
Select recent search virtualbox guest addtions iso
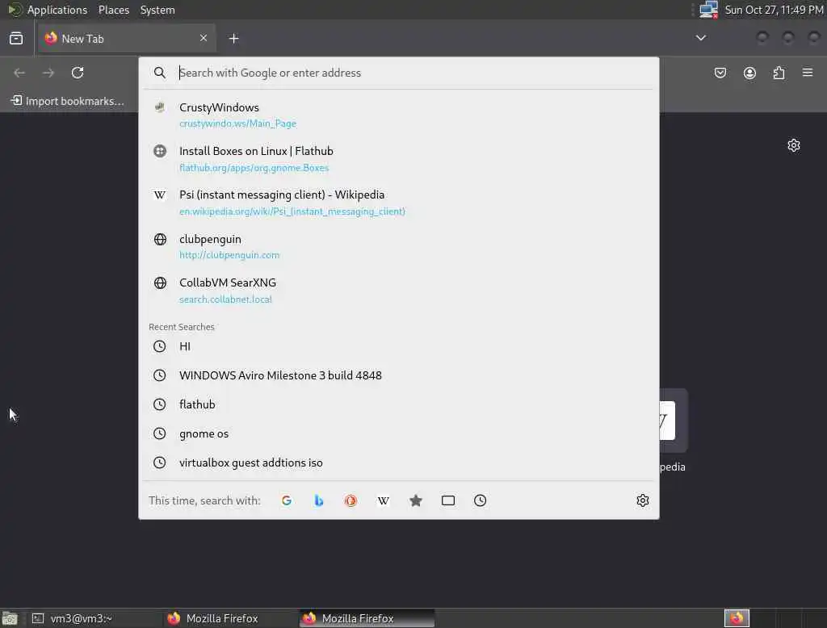pos(399,463)
